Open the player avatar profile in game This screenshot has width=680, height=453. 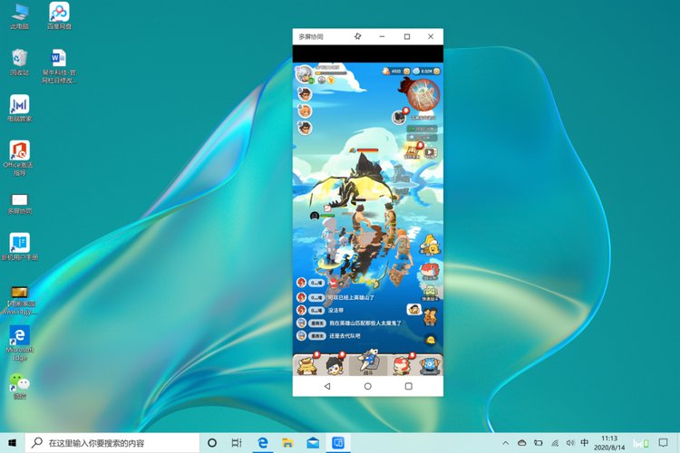coord(305,73)
